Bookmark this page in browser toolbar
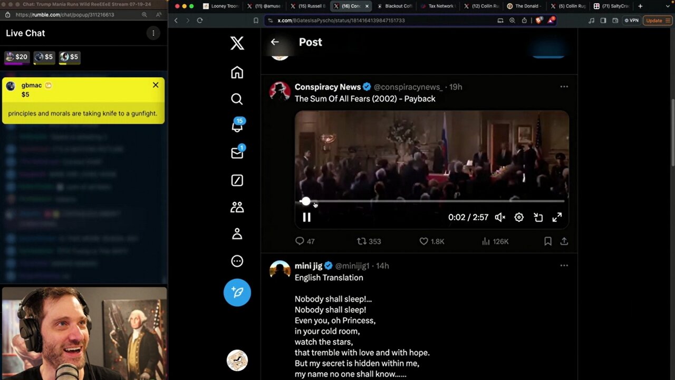This screenshot has height=380, width=675. 256,21
